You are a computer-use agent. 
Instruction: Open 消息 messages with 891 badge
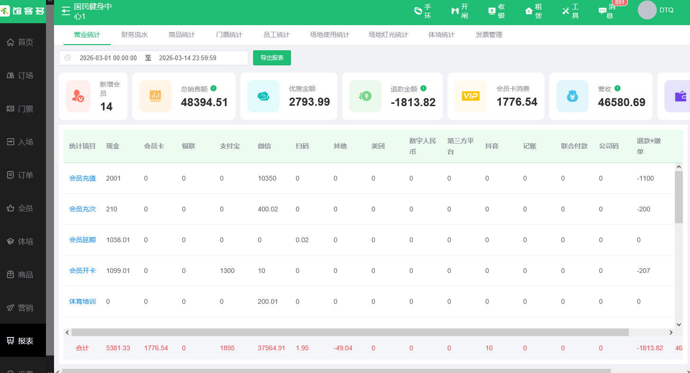tap(603, 11)
